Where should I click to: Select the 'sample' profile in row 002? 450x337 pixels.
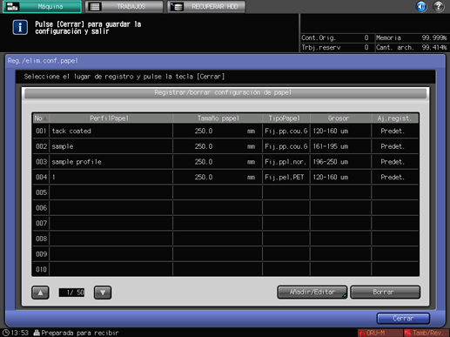click(x=225, y=146)
